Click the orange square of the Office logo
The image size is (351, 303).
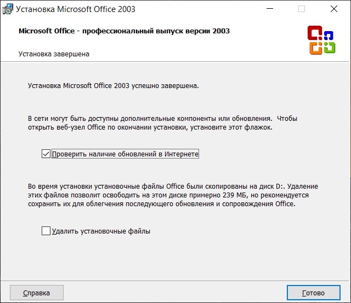coord(316,48)
